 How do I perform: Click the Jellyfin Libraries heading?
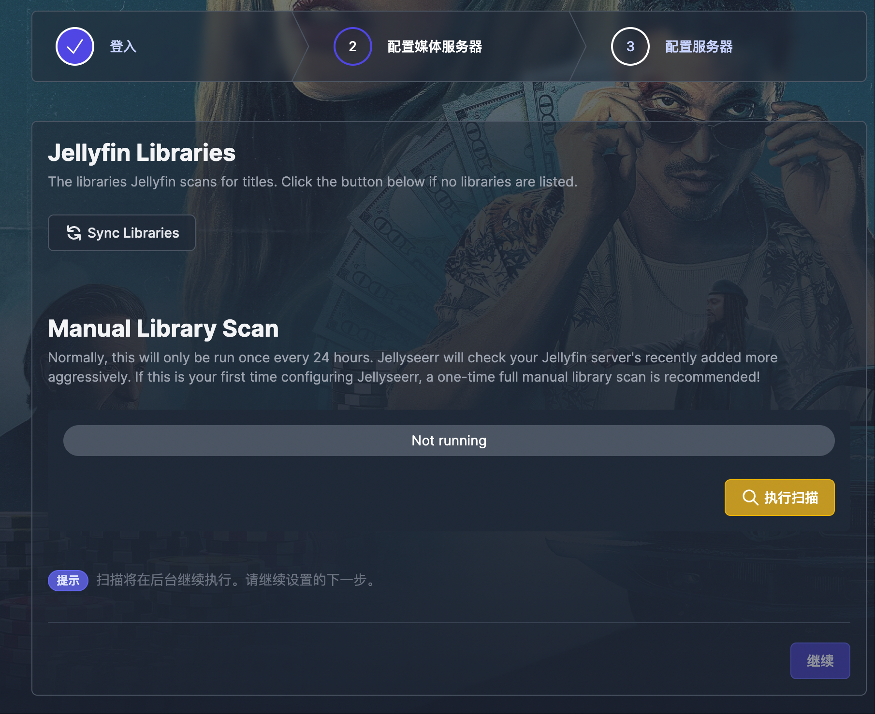pos(142,153)
